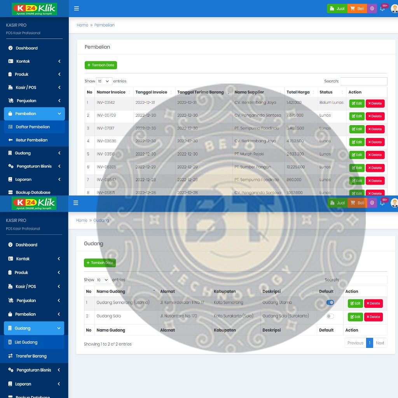This screenshot has height=398, width=398.
Task: Expand Laporan in lower sidebar
Action: coord(34,384)
